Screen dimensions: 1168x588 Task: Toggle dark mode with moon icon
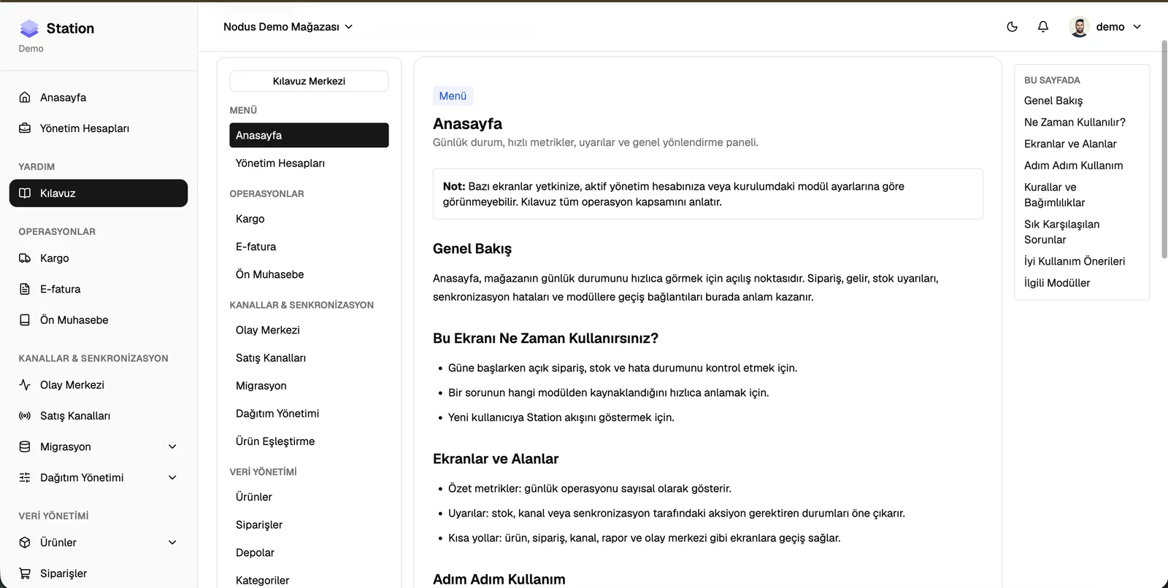(x=1012, y=27)
